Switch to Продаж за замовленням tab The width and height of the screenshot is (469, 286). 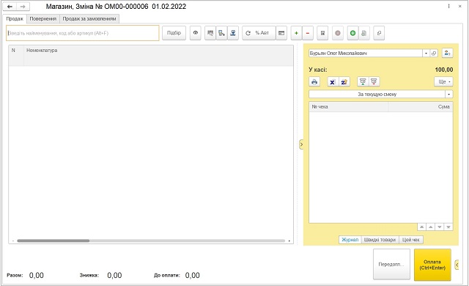point(89,18)
